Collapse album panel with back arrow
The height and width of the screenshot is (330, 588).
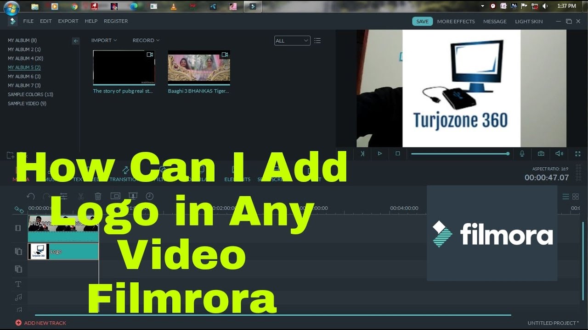pos(76,41)
